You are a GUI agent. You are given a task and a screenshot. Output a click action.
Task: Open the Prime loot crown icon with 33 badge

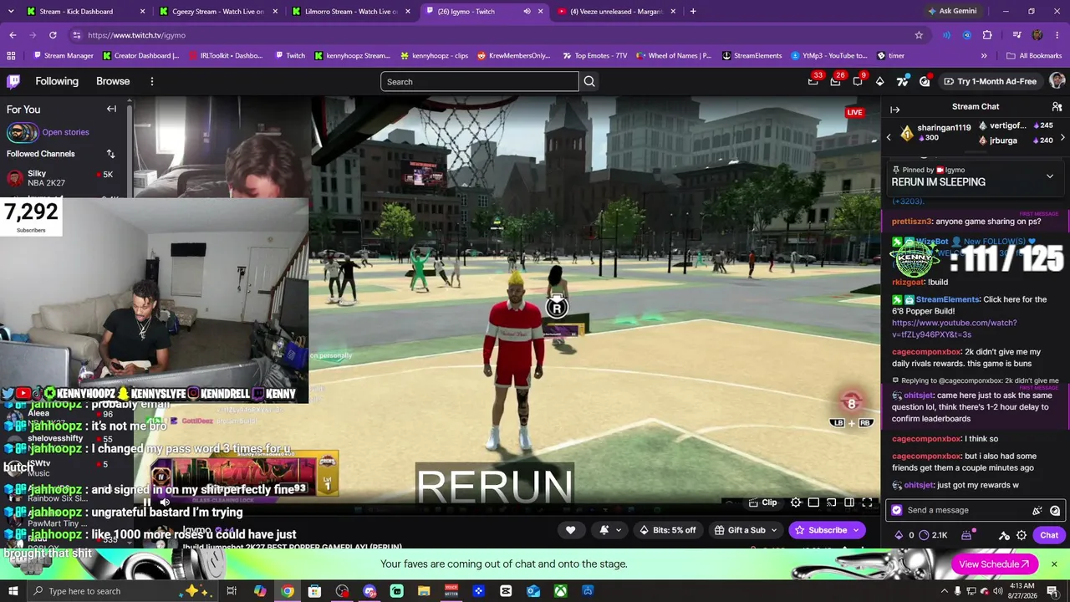click(x=813, y=81)
